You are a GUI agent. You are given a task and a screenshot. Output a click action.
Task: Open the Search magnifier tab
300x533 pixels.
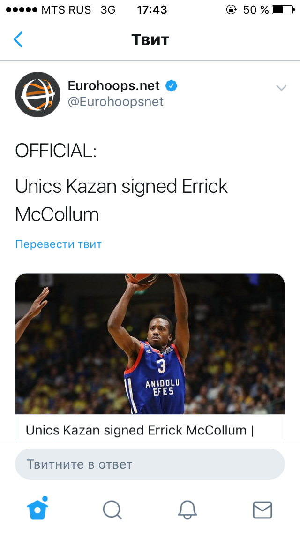pyautogui.click(x=112, y=510)
